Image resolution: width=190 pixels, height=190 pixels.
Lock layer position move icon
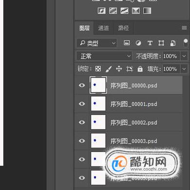(119, 69)
